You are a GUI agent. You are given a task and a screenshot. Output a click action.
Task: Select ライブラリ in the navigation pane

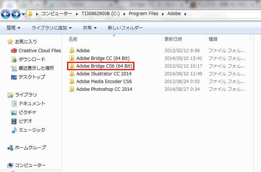tap(26, 95)
